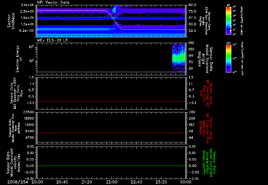Click the "152" telemetry tick value

(192, 125)
